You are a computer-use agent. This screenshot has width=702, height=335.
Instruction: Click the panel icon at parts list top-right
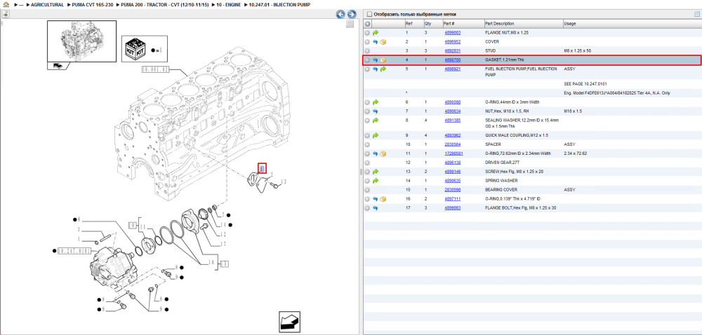coord(696,14)
